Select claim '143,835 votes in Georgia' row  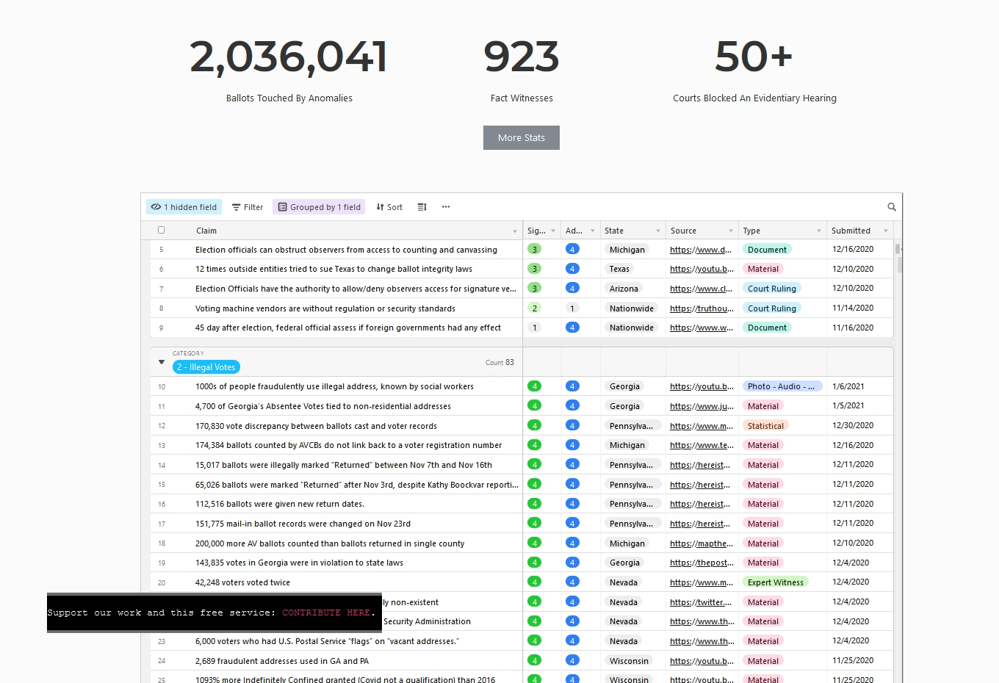pos(299,563)
